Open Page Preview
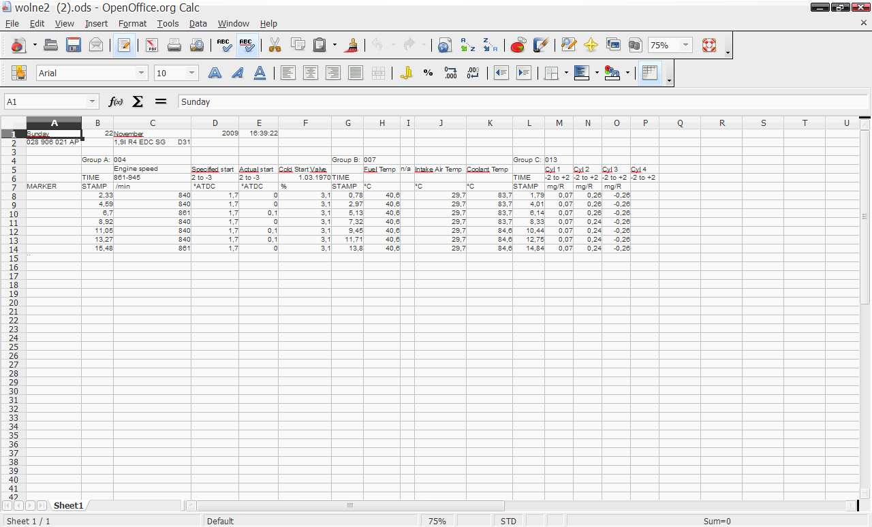The width and height of the screenshot is (872, 527). pyautogui.click(x=197, y=46)
